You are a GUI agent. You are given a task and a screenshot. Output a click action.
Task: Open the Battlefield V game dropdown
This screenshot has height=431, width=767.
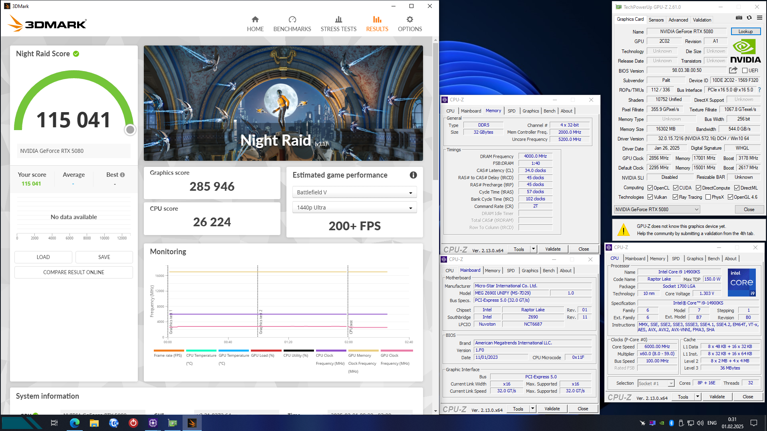coord(354,192)
